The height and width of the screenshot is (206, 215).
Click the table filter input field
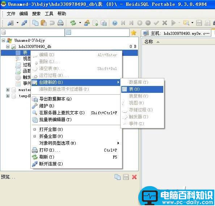[97, 32]
